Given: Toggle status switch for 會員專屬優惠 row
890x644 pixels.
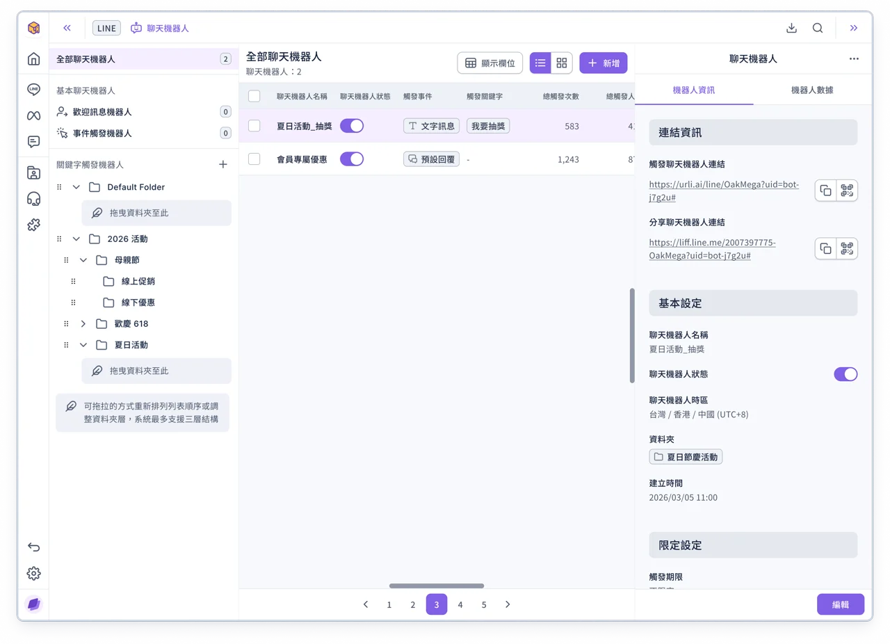Looking at the screenshot, I should pyautogui.click(x=352, y=159).
